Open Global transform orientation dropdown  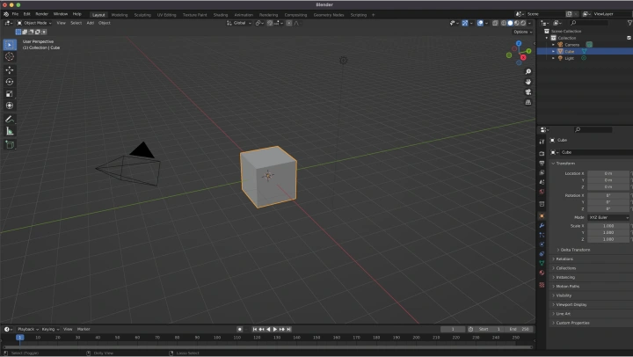[239, 23]
